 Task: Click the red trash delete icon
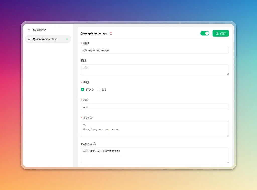pos(111,33)
